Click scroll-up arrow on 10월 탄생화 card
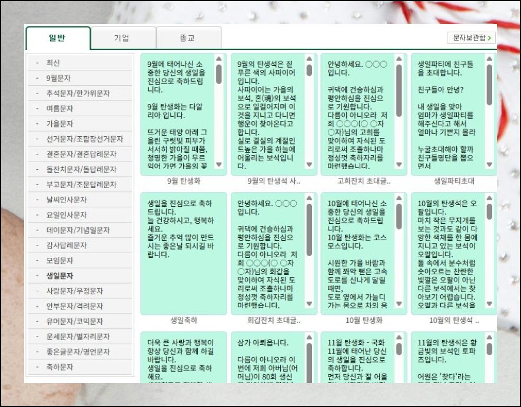This screenshot has height=407, width=521. [x=399, y=198]
